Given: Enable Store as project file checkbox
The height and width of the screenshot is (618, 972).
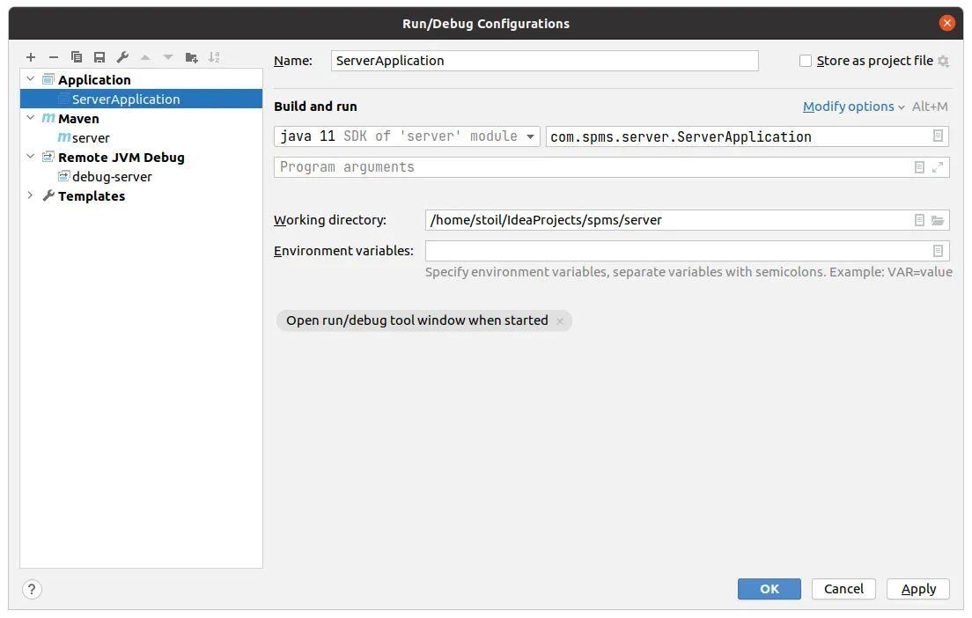Looking at the screenshot, I should [x=806, y=61].
